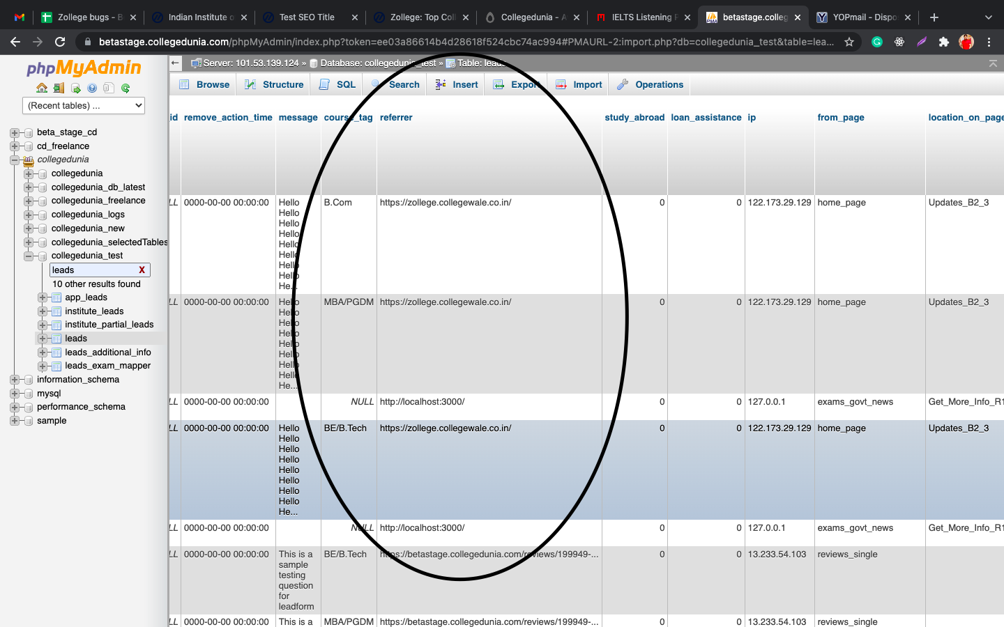Image resolution: width=1004 pixels, height=627 pixels.
Task: Click the purple feather extension icon
Action: pyautogui.click(x=922, y=42)
